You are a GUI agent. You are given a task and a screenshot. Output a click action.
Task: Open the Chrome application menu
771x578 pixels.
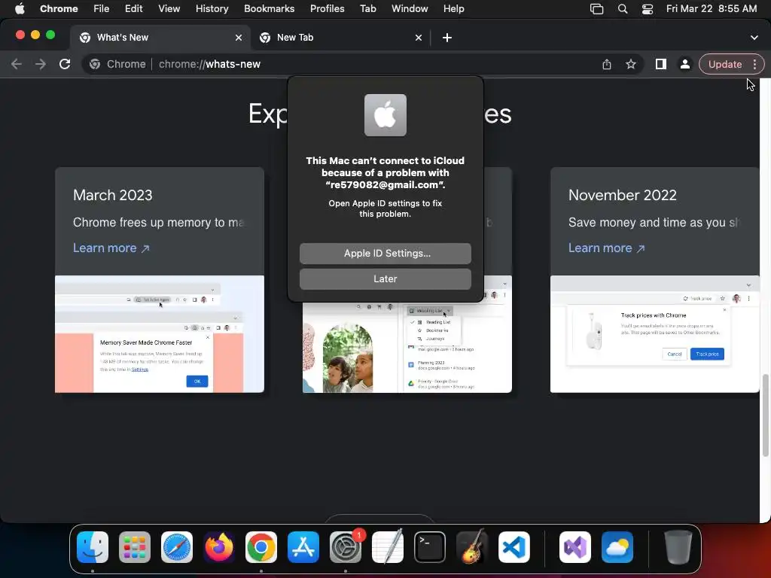[59, 9]
